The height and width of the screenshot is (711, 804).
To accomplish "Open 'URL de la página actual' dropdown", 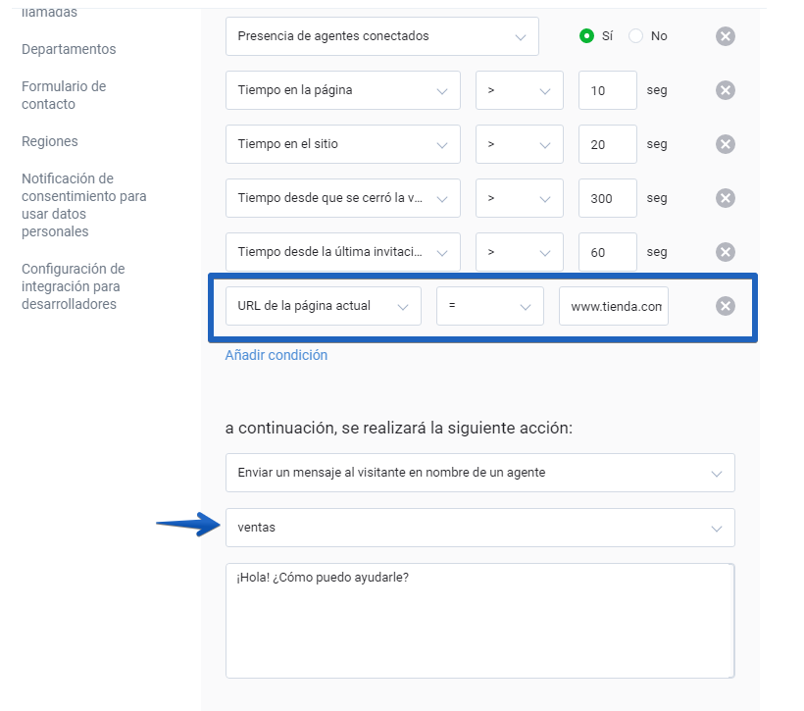I will pyautogui.click(x=324, y=306).
